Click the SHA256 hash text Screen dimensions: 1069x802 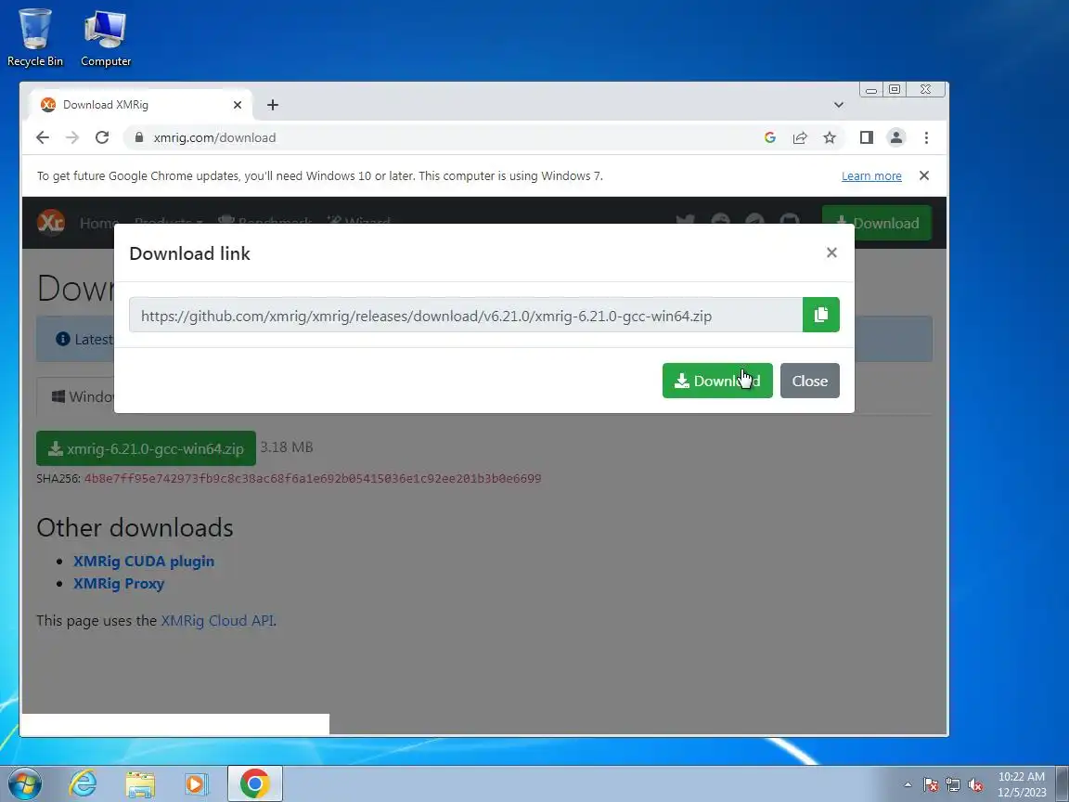coord(312,479)
